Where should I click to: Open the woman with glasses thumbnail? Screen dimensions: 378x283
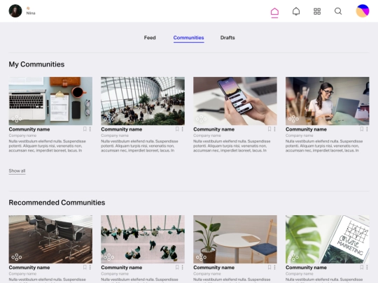tap(328, 101)
